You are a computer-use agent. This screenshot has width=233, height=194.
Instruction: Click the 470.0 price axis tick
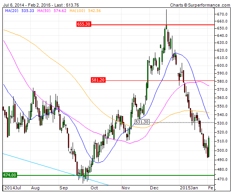pos(222,179)
